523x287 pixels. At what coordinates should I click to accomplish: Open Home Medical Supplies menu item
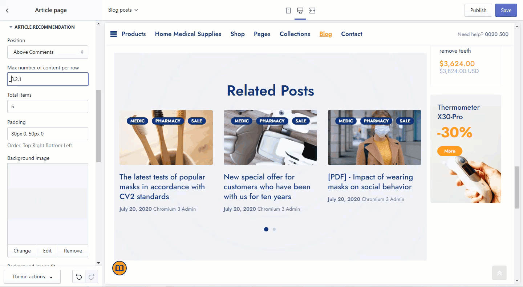(188, 34)
